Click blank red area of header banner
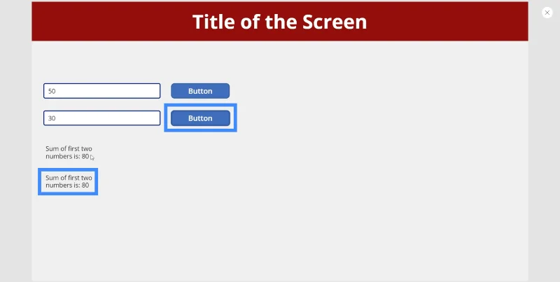560x282 pixels. click(x=447, y=22)
